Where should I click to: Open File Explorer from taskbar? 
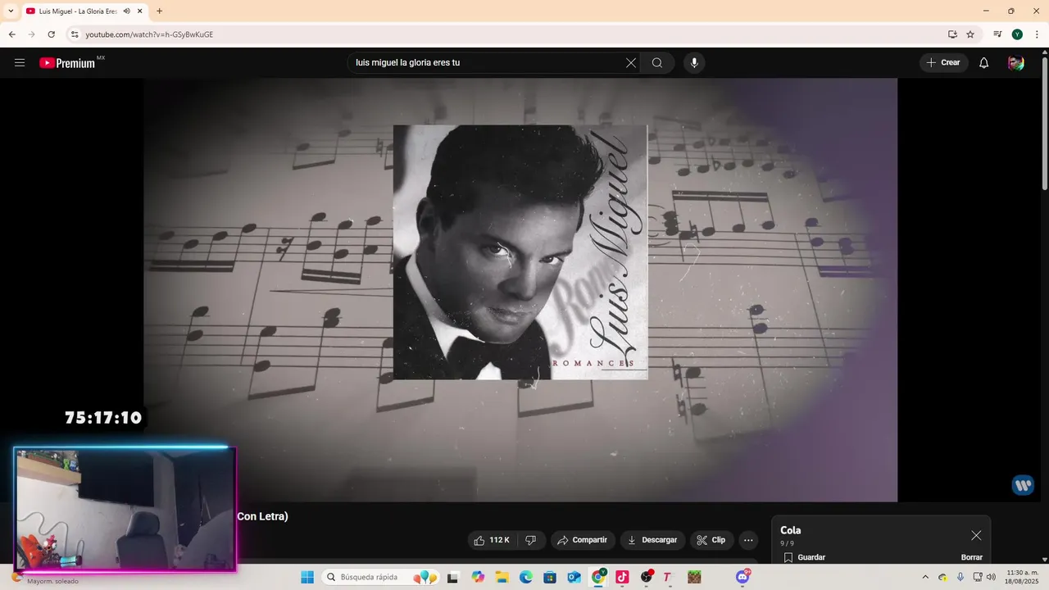(502, 577)
